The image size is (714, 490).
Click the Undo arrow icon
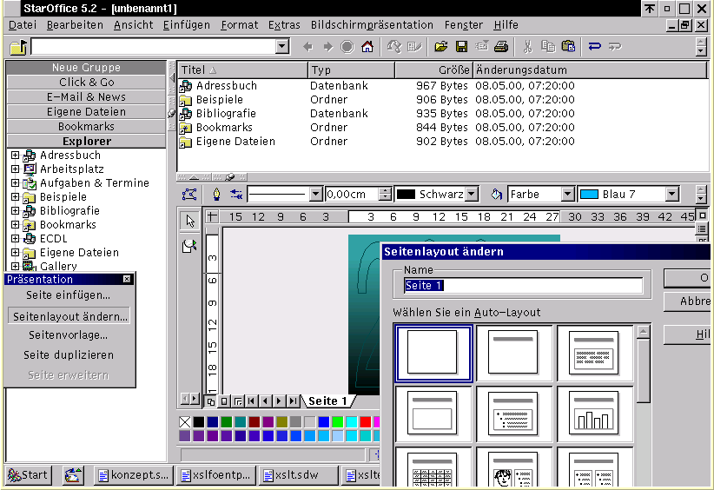pos(595,47)
